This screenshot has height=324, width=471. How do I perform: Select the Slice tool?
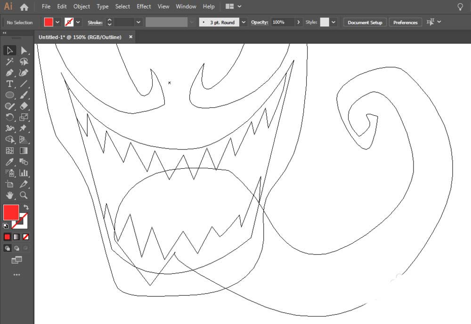(24, 184)
